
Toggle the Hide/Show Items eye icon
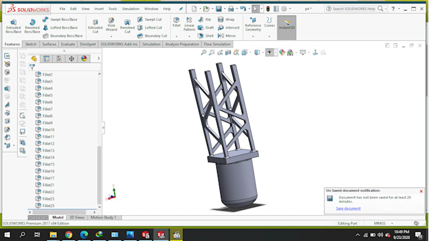(270, 52)
